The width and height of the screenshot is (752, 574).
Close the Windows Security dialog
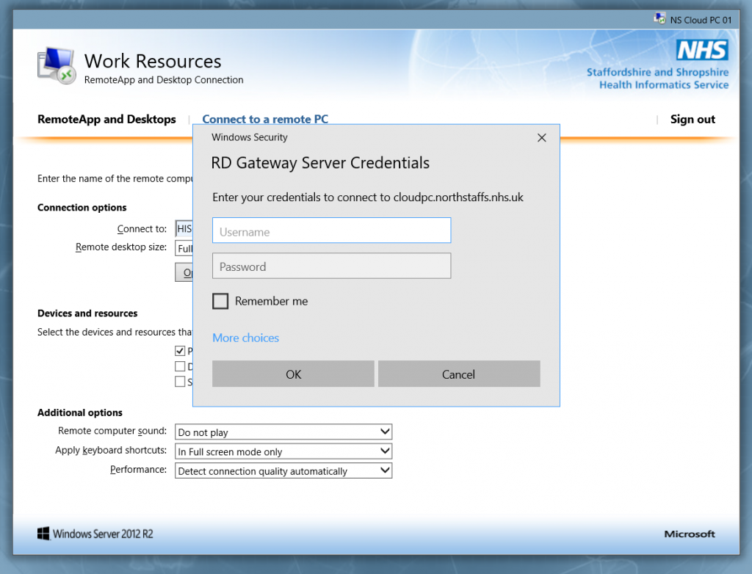tap(542, 138)
